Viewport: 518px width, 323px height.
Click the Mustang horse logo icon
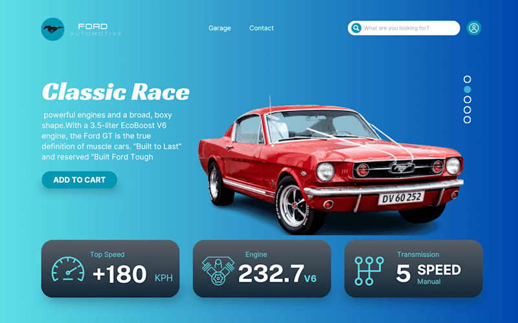(x=53, y=29)
